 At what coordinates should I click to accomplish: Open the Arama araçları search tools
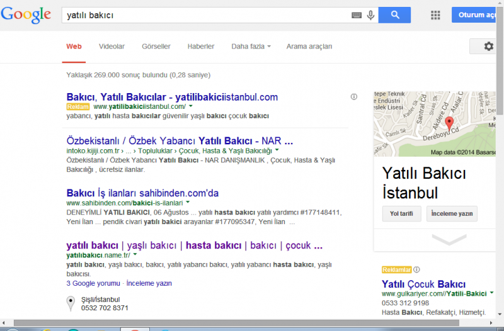click(309, 47)
